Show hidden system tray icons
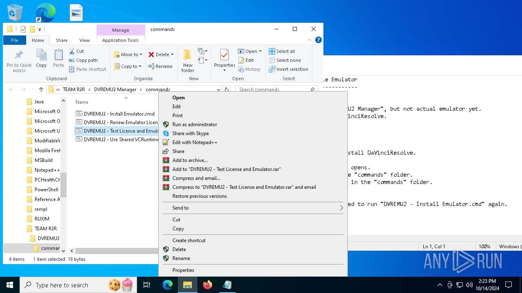 point(440,285)
